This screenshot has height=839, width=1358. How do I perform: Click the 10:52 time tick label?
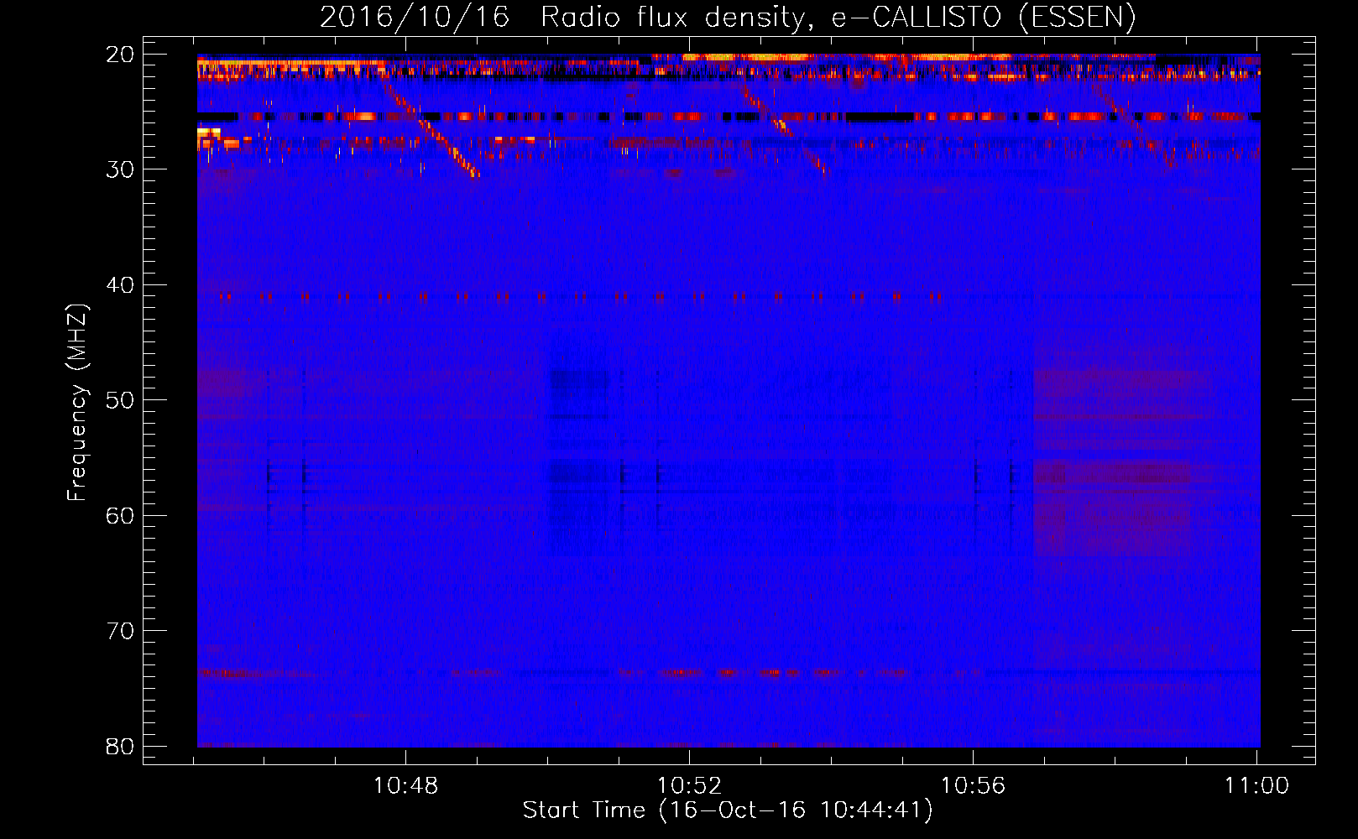tap(689, 786)
